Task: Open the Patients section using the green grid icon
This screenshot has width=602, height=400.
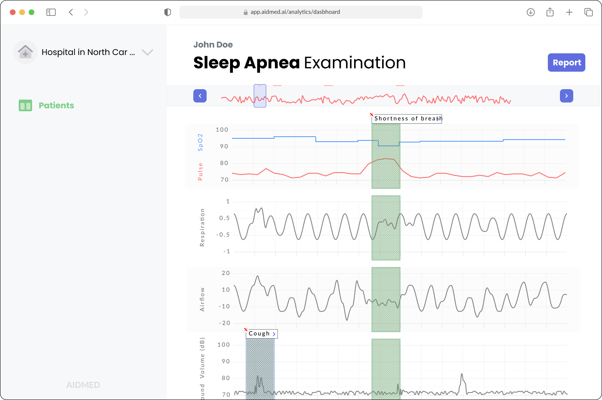Action: point(25,105)
